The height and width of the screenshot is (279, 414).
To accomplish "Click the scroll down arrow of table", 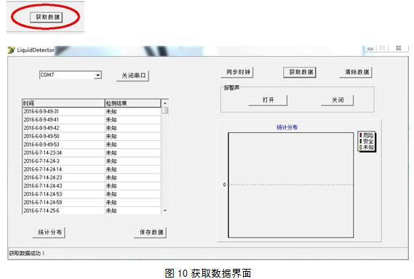I will (x=164, y=211).
